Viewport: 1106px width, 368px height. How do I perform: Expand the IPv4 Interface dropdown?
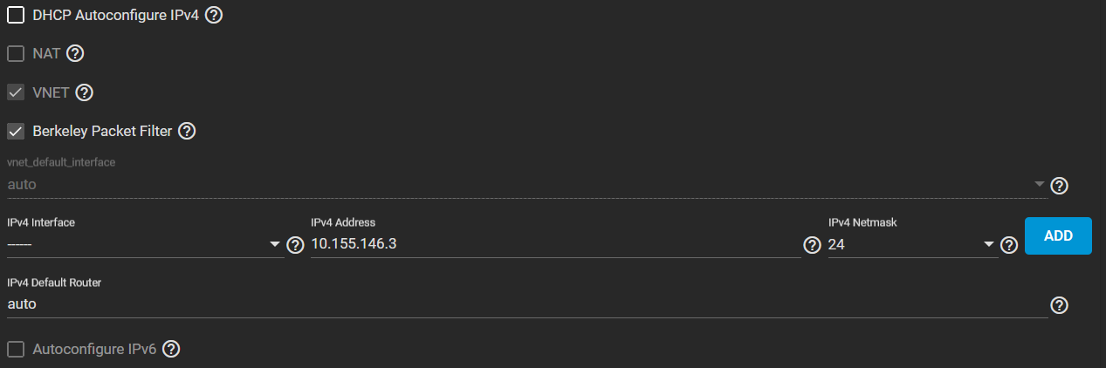[144, 244]
